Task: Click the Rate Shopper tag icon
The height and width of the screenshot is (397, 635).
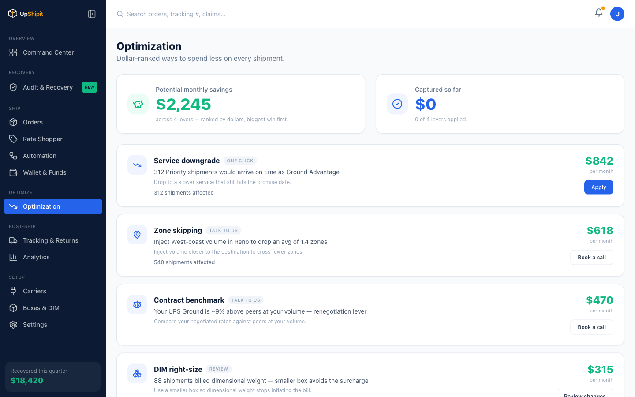Action: [13, 139]
